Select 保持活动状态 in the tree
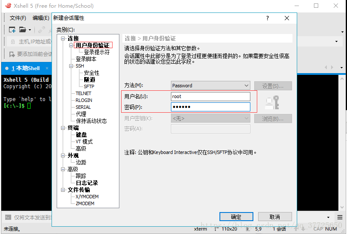 91,121
